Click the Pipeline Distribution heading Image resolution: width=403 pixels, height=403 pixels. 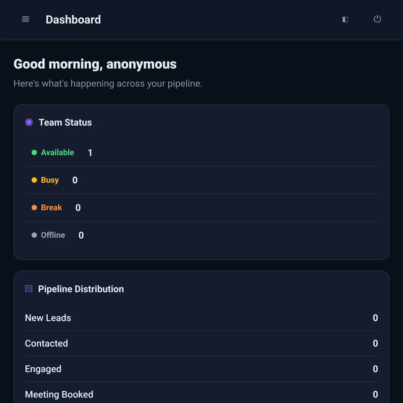pyautogui.click(x=81, y=289)
